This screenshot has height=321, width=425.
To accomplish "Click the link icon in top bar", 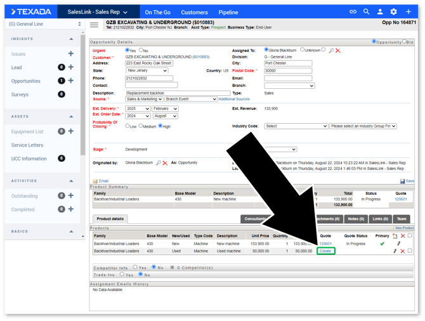I will click(x=353, y=12).
